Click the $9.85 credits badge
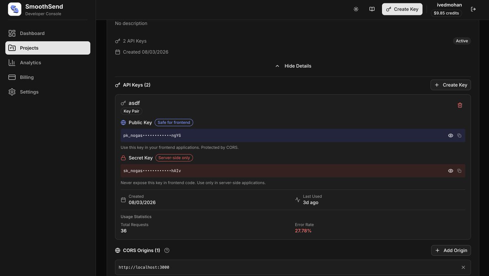 [446, 13]
